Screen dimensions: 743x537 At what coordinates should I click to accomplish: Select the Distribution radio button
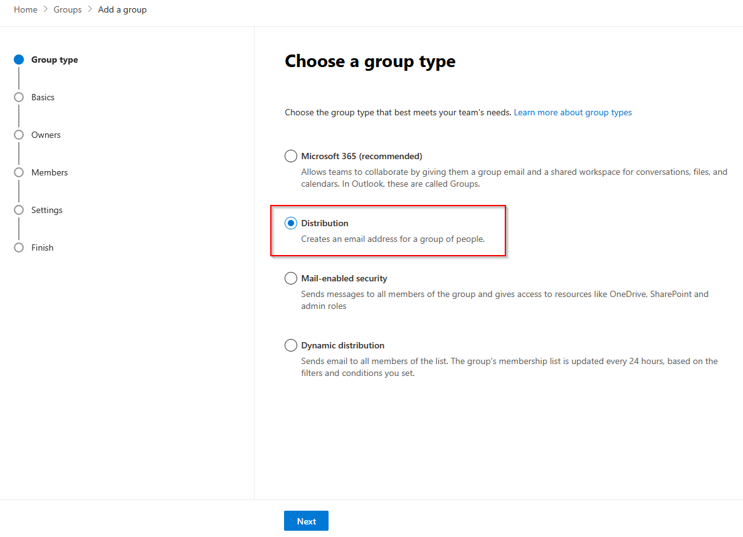[x=291, y=223]
